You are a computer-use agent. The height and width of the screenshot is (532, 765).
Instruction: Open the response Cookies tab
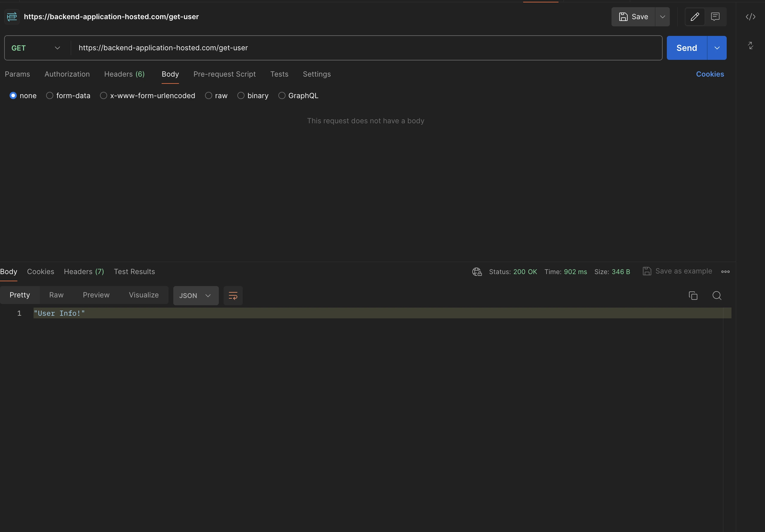(x=41, y=272)
